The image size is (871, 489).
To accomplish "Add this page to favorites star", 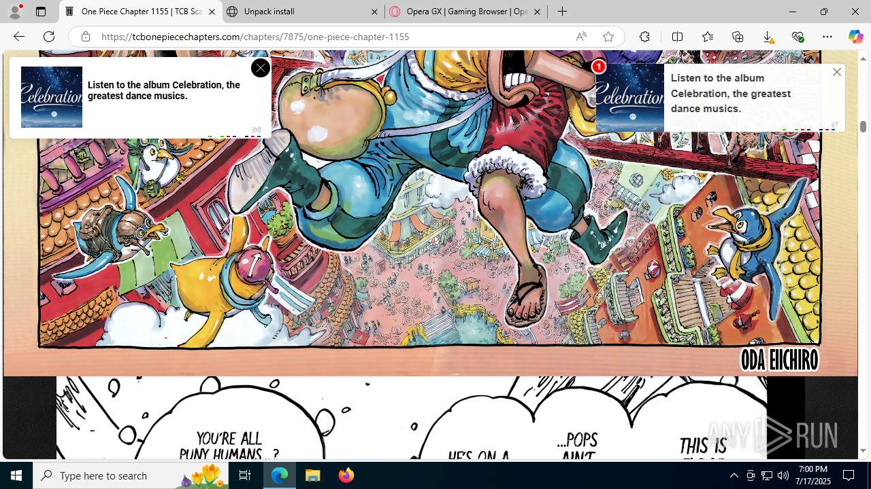I will coord(608,37).
